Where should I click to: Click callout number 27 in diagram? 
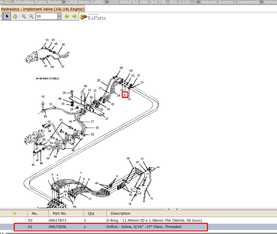click(107, 119)
